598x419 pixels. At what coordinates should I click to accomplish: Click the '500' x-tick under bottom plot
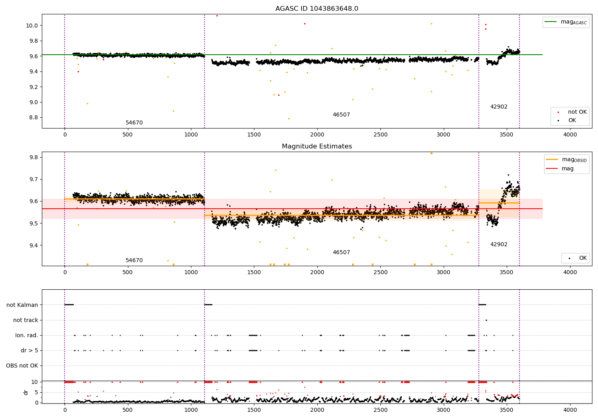click(128, 410)
